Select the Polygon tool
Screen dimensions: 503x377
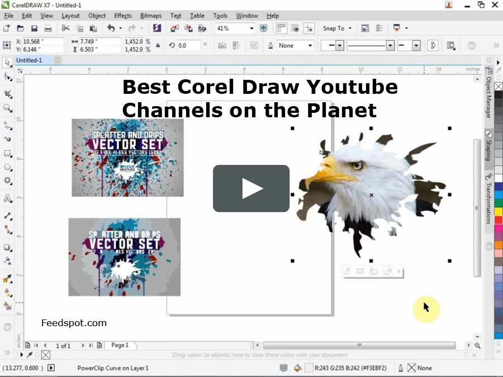pos(7,180)
